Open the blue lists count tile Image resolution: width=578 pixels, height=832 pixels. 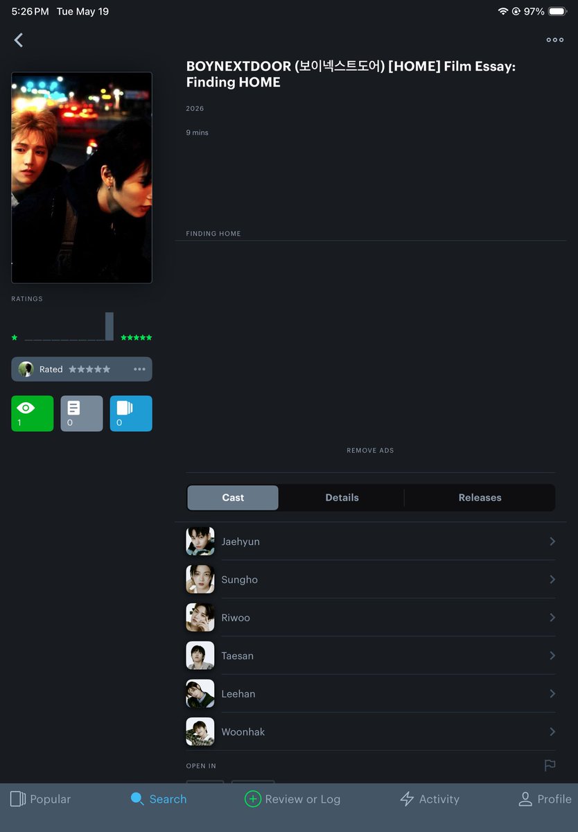131,413
